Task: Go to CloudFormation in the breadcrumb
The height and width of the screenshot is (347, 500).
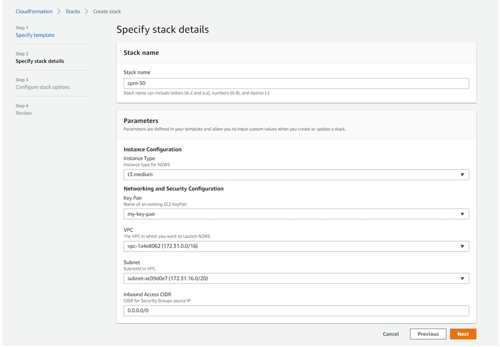Action: click(33, 11)
